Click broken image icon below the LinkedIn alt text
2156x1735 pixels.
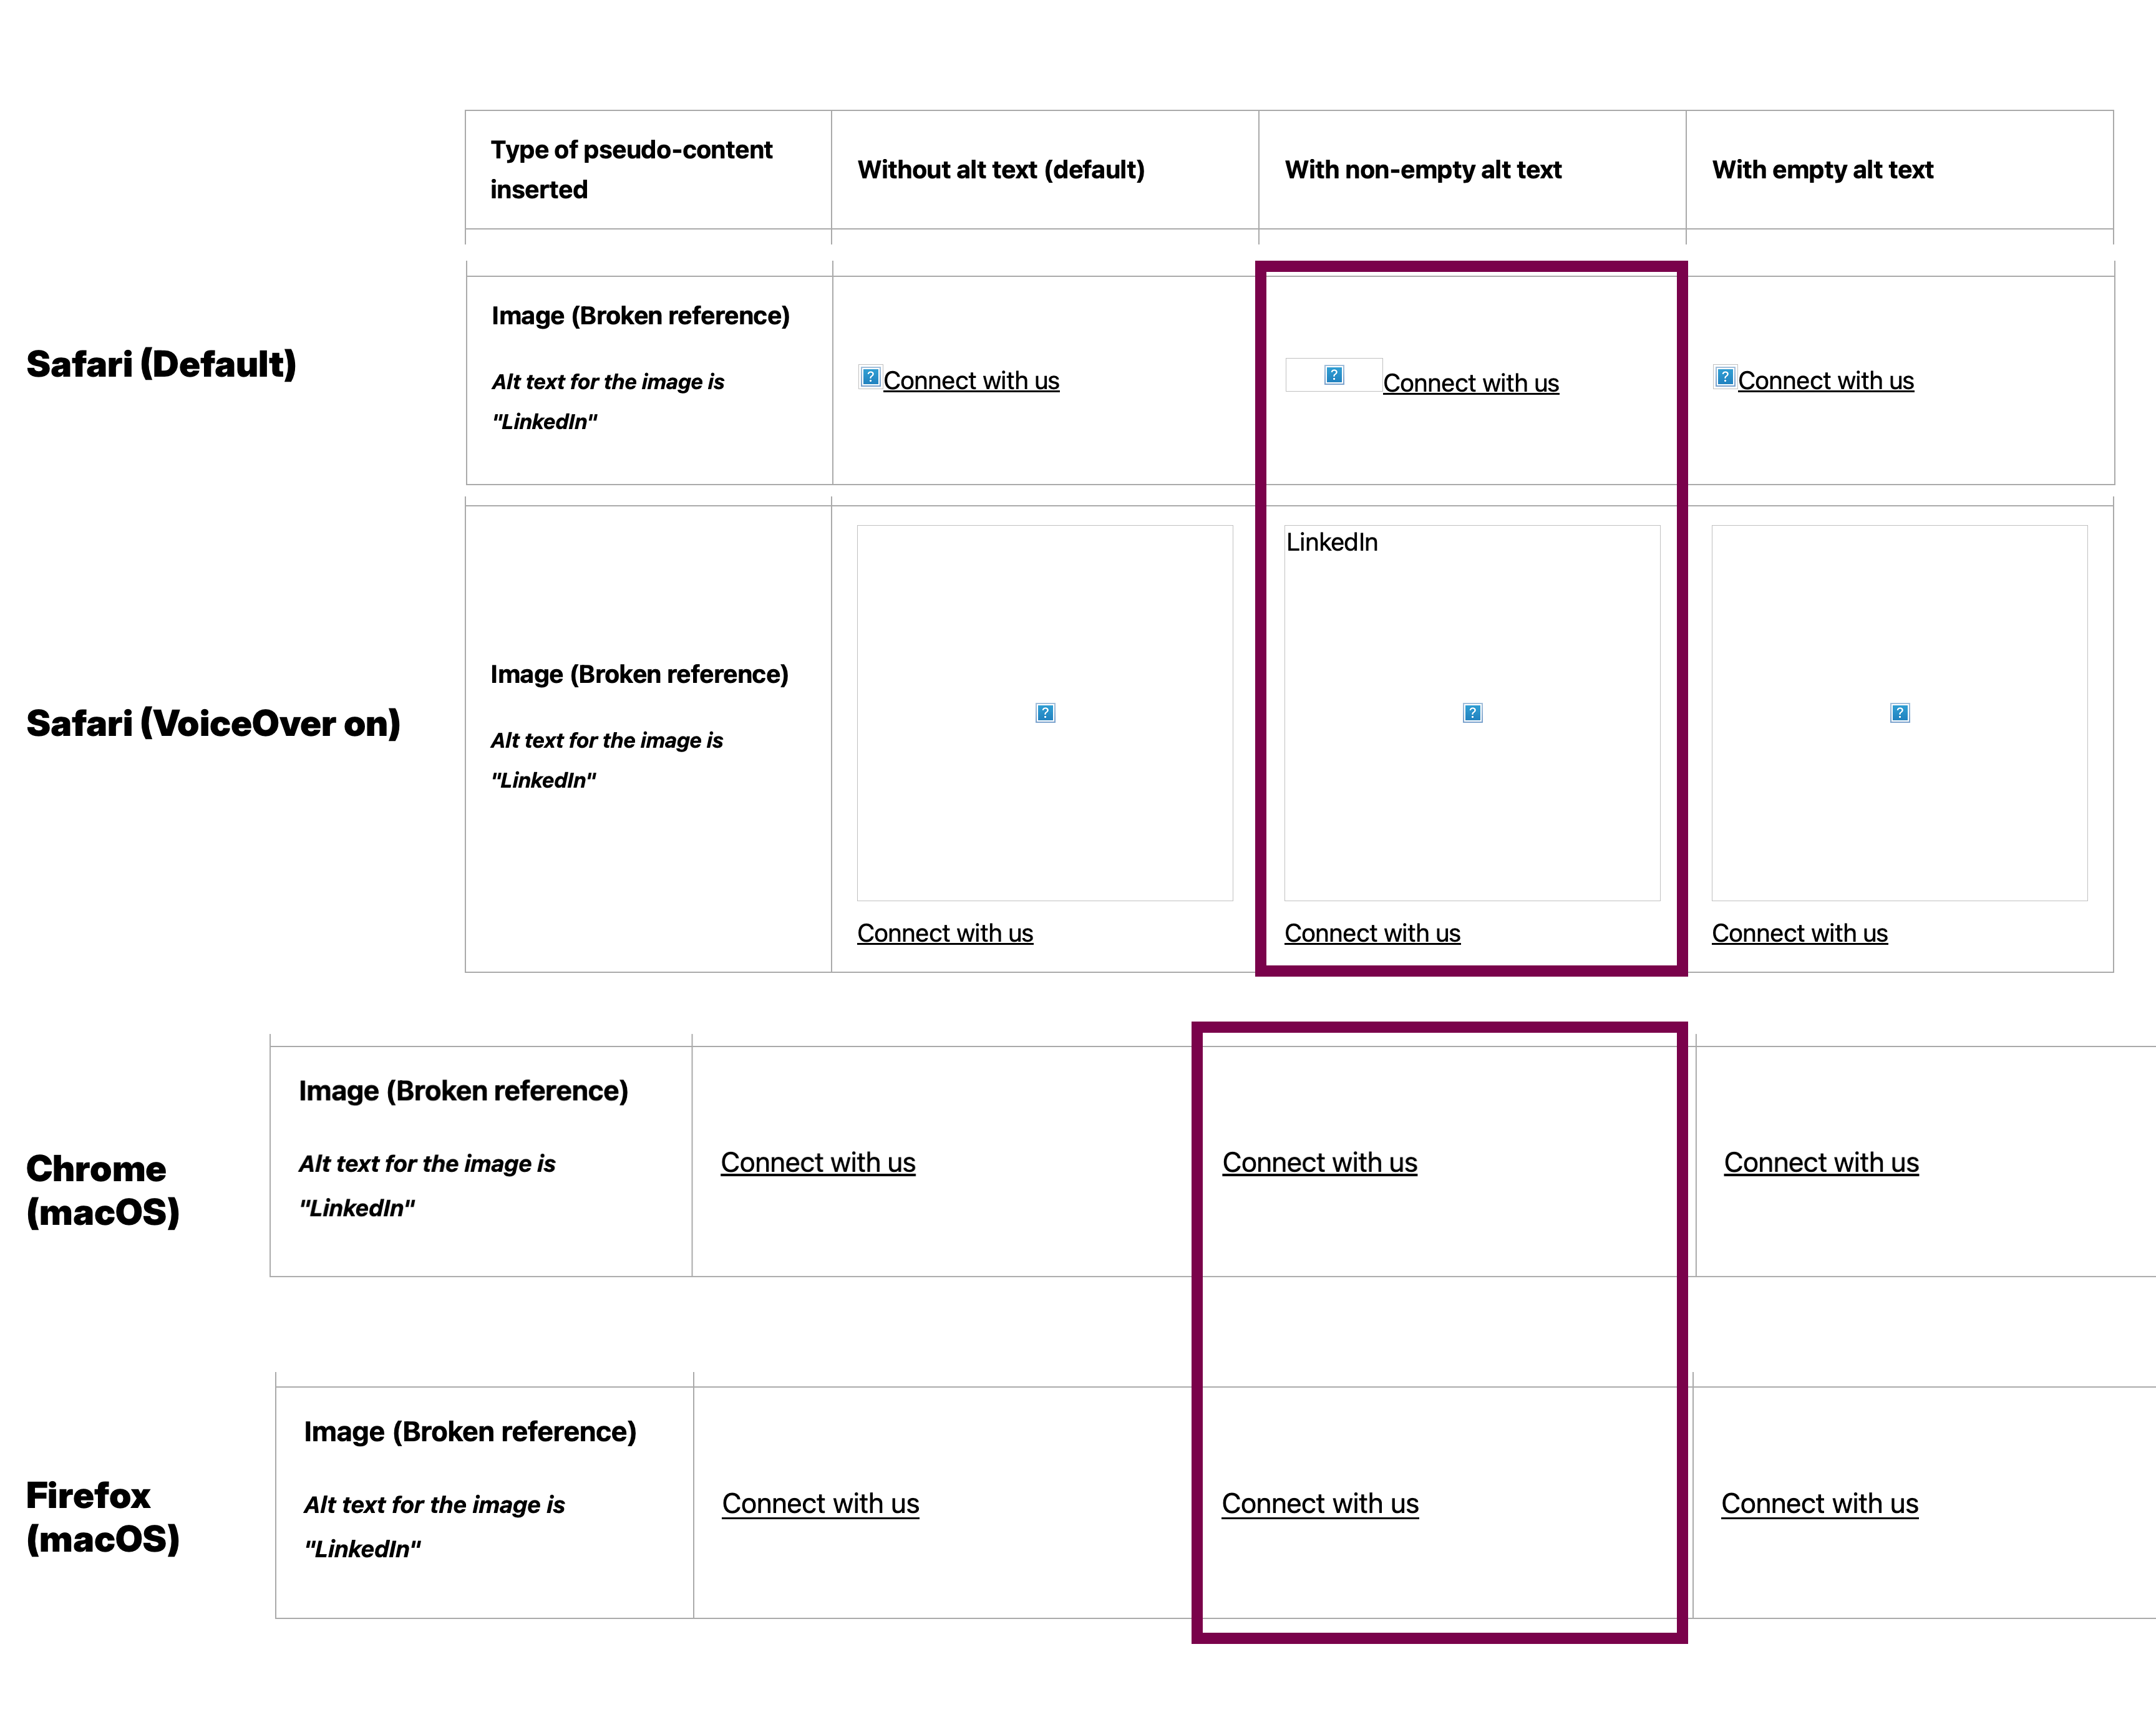pos(1472,713)
